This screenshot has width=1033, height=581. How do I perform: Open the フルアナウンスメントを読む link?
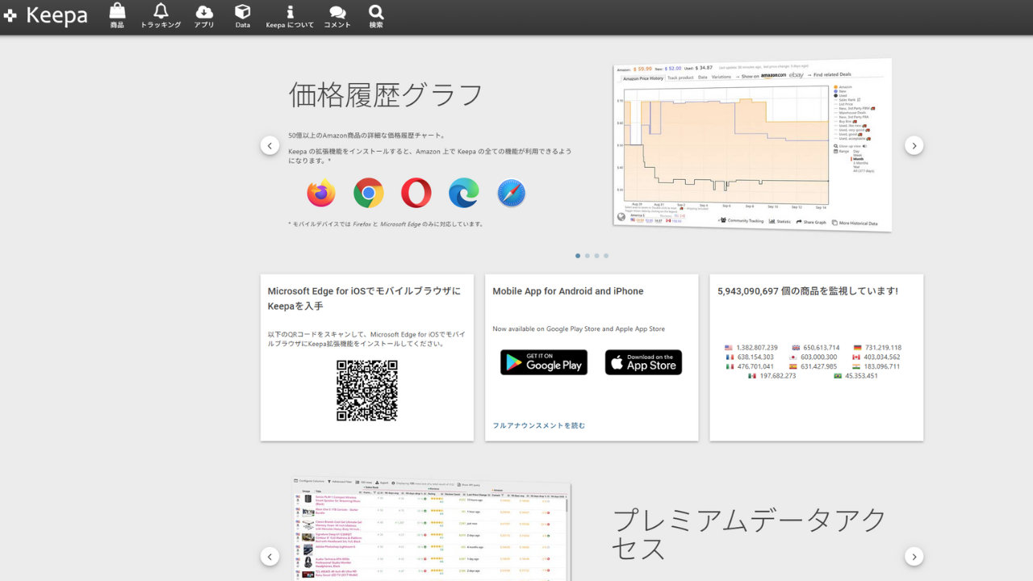(x=538, y=425)
